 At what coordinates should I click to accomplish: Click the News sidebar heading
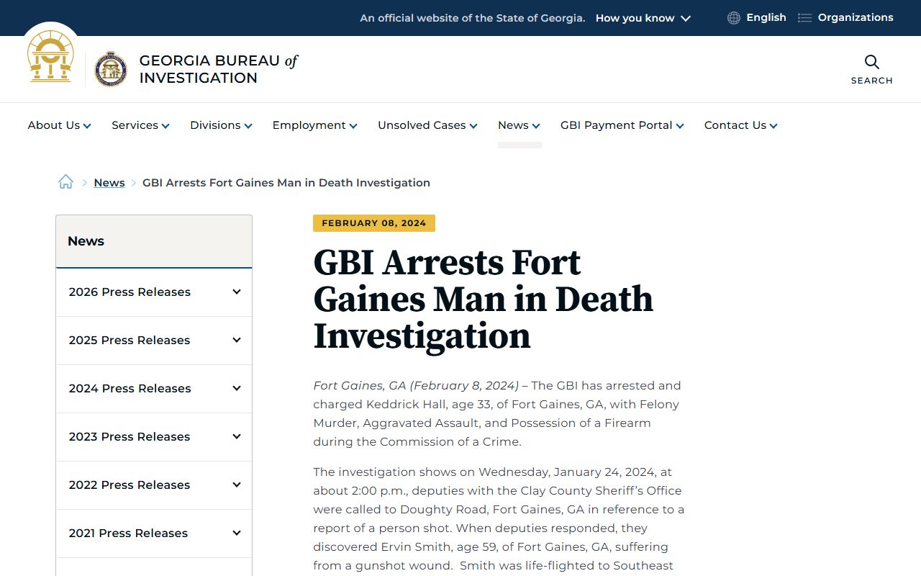[86, 241]
